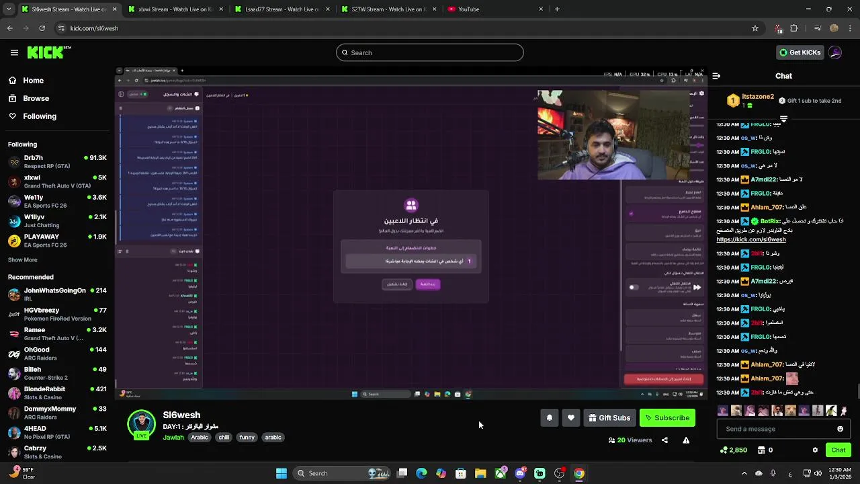The width and height of the screenshot is (860, 484).
Task: Switch to YouTube tab
Action: coord(494,9)
